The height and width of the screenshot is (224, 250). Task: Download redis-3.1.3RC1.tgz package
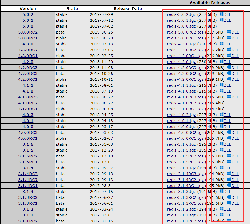(185, 203)
